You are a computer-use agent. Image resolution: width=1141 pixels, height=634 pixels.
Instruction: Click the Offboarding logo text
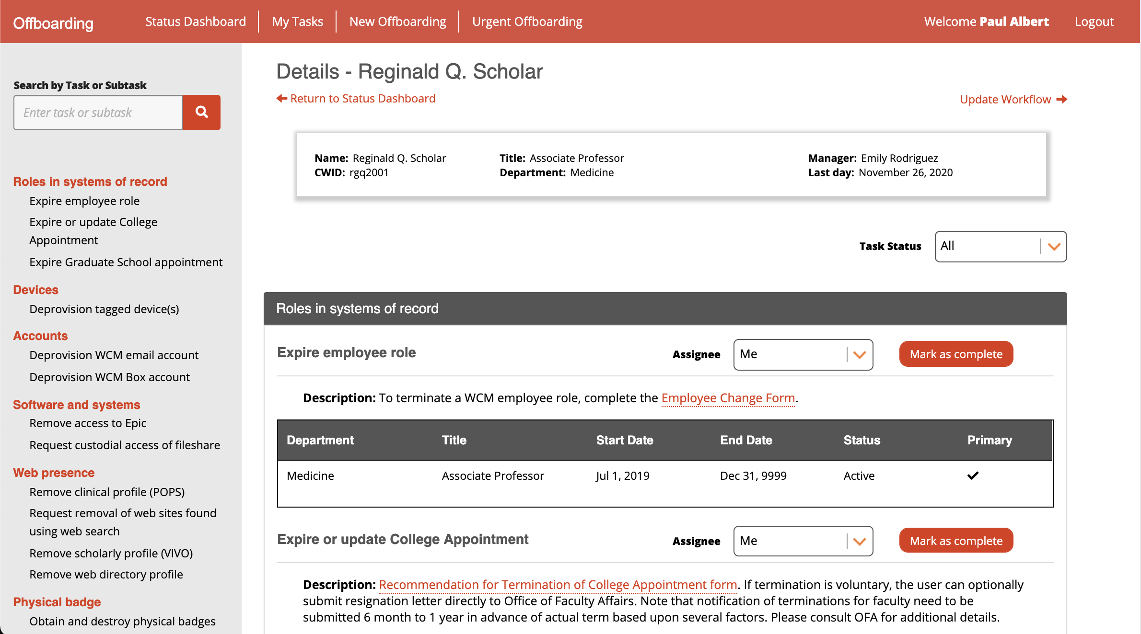(x=53, y=23)
